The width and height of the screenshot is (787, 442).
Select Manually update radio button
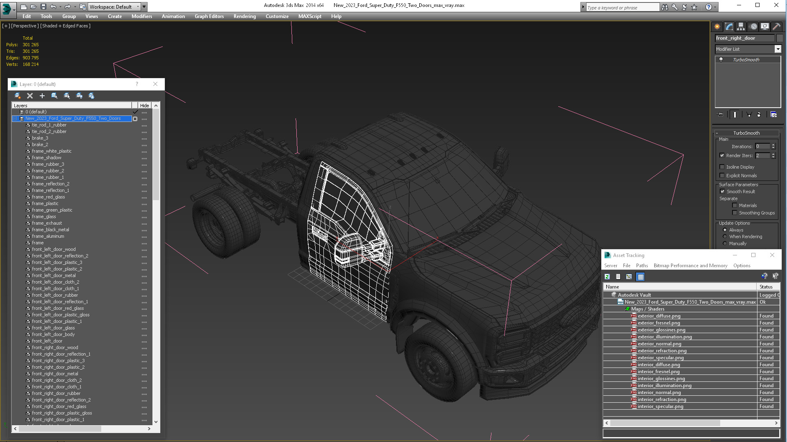coord(725,244)
